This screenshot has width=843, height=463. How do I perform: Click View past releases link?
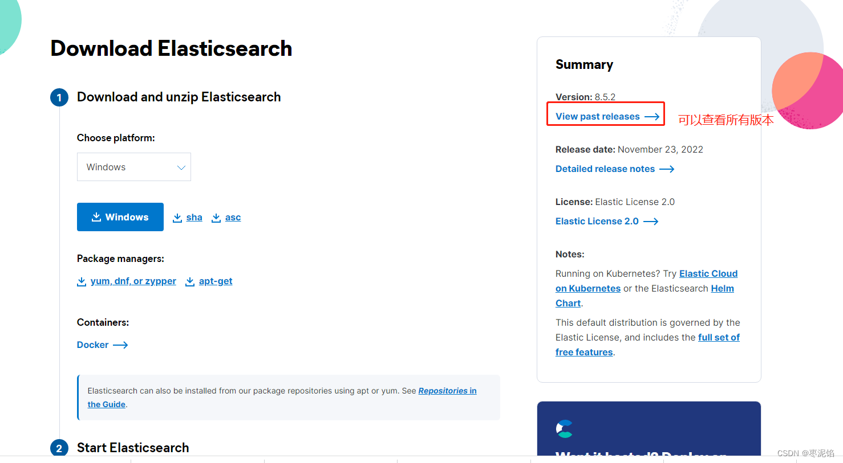click(x=598, y=117)
